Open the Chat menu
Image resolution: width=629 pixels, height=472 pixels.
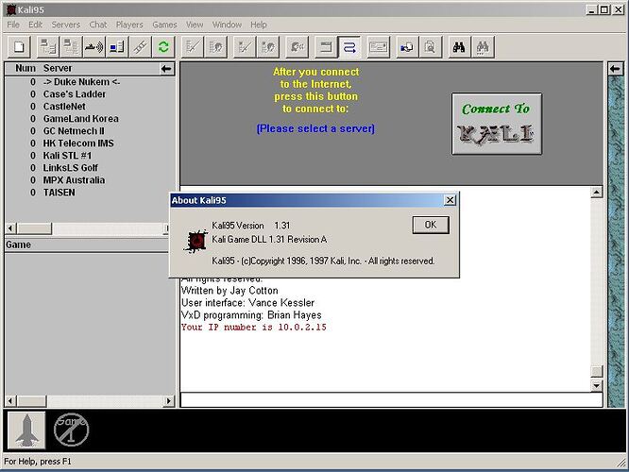point(98,25)
